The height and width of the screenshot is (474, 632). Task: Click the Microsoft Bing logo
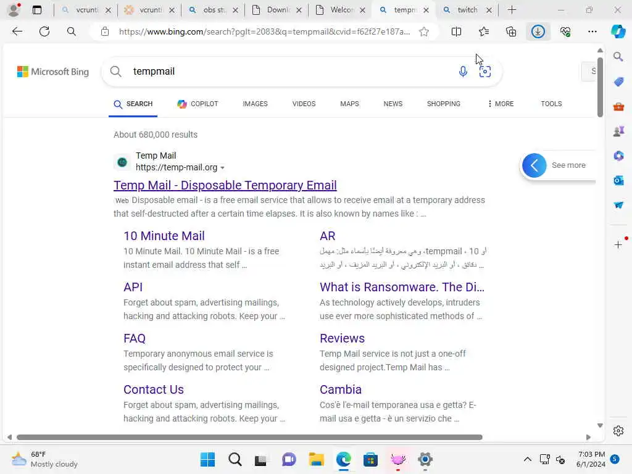click(x=53, y=72)
